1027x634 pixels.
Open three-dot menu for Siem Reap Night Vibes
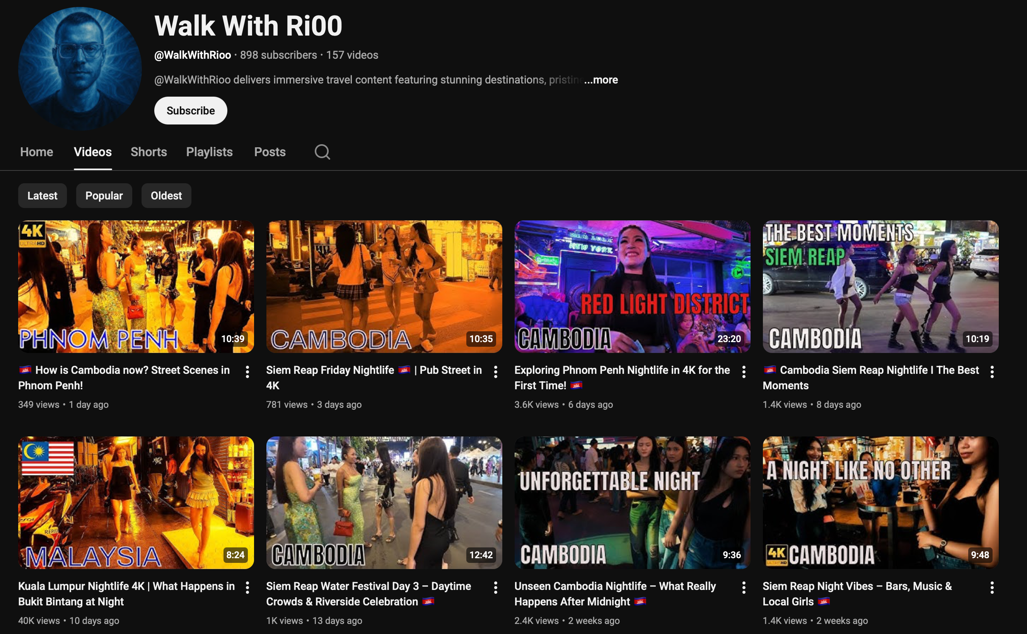tap(992, 588)
